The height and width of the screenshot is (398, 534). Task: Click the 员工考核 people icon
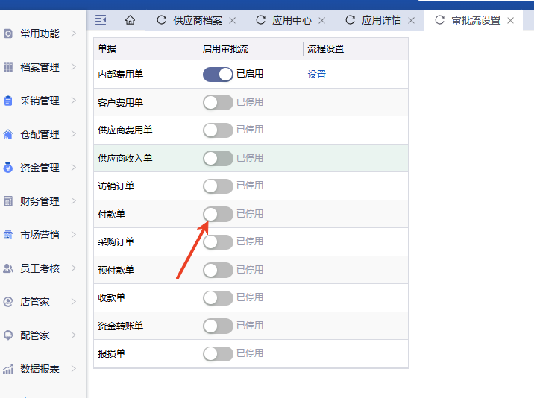[x=8, y=268]
